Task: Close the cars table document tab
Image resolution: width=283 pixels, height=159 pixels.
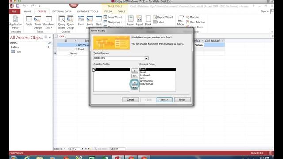Action: [x=272, y=36]
